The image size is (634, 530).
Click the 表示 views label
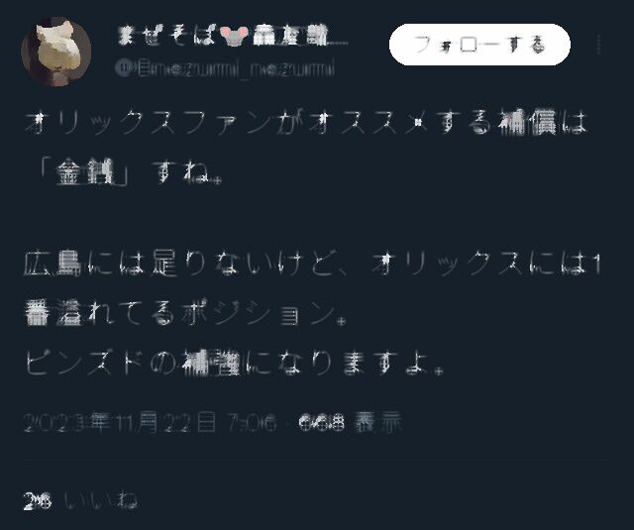[x=377, y=423]
